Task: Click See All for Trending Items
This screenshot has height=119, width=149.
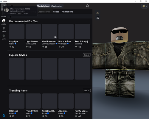Action: coord(87,90)
